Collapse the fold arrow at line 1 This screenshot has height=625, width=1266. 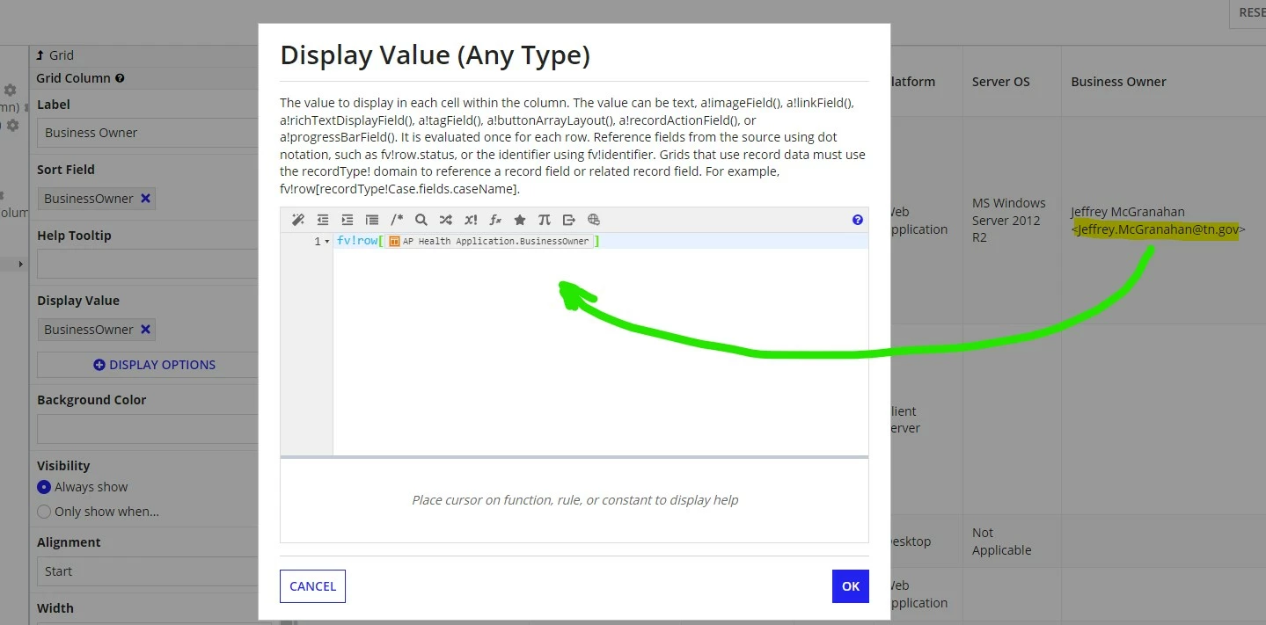[x=327, y=242]
